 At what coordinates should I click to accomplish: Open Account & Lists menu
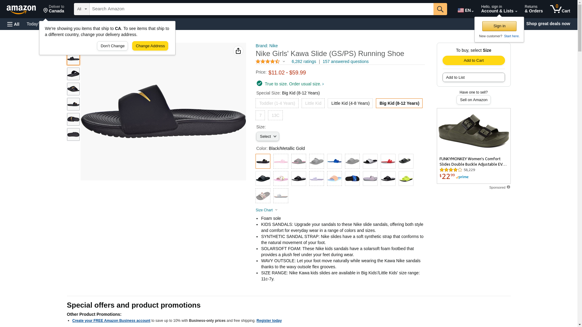pos(499,9)
